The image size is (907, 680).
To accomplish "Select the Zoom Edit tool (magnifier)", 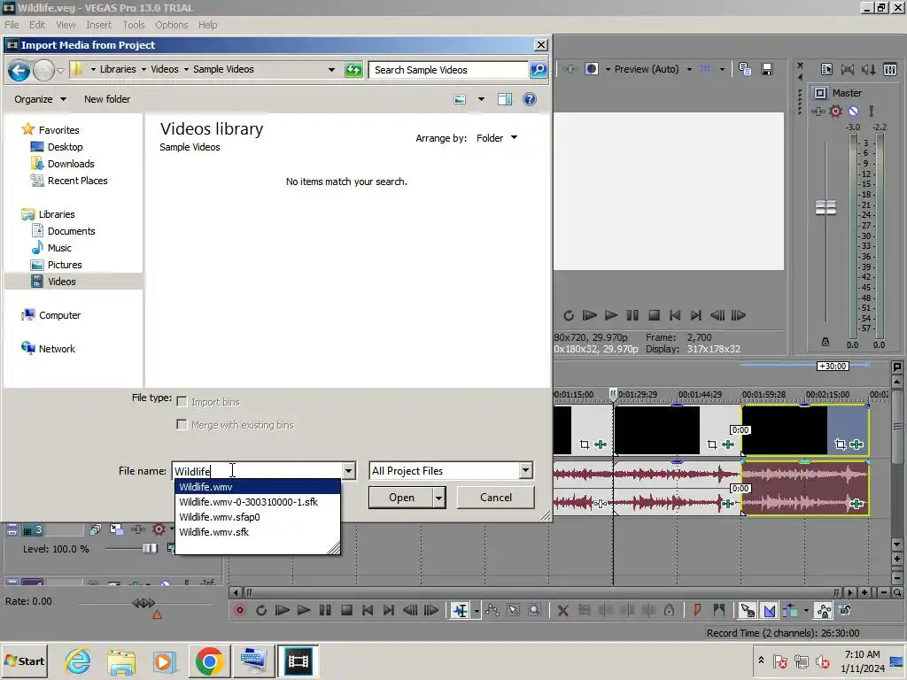I will (x=534, y=610).
